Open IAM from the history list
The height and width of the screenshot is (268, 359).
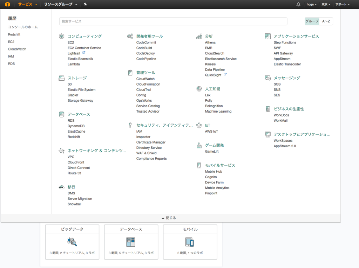[x=11, y=56]
